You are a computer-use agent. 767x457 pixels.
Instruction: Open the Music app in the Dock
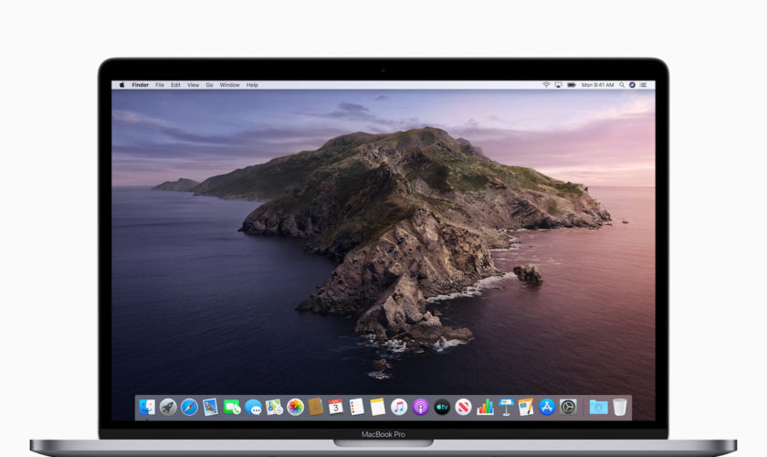pos(399,407)
